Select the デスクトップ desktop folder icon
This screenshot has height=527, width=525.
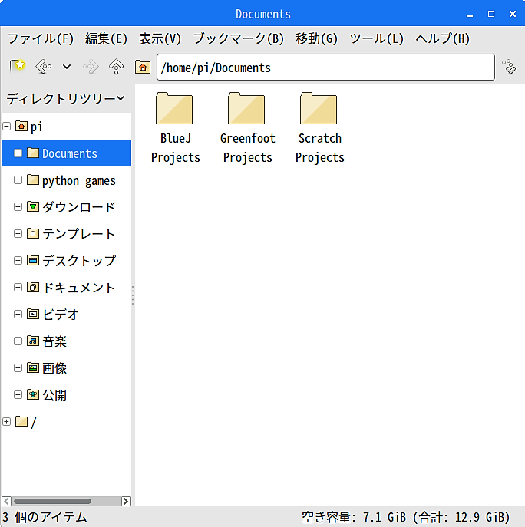33,260
